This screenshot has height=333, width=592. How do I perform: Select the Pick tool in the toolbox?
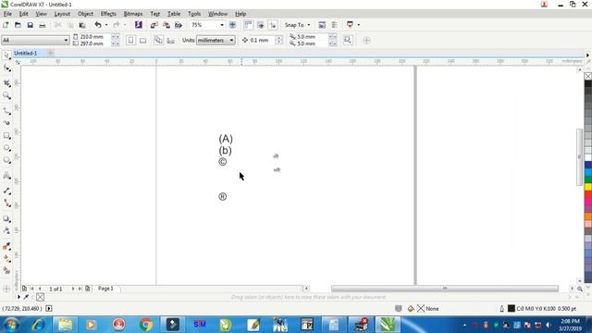click(x=6, y=55)
